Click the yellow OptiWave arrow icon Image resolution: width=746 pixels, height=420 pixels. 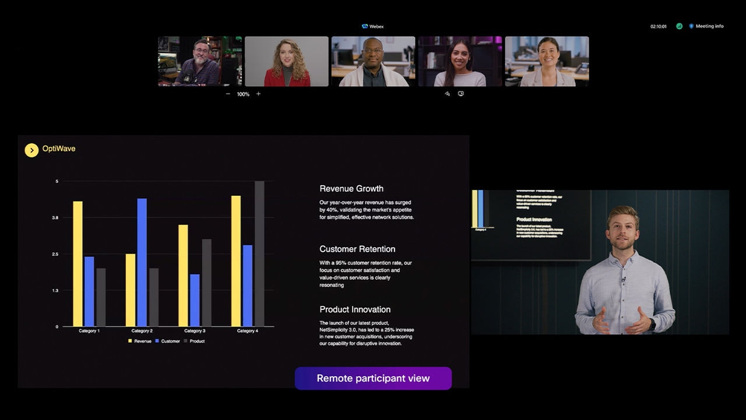(x=31, y=150)
